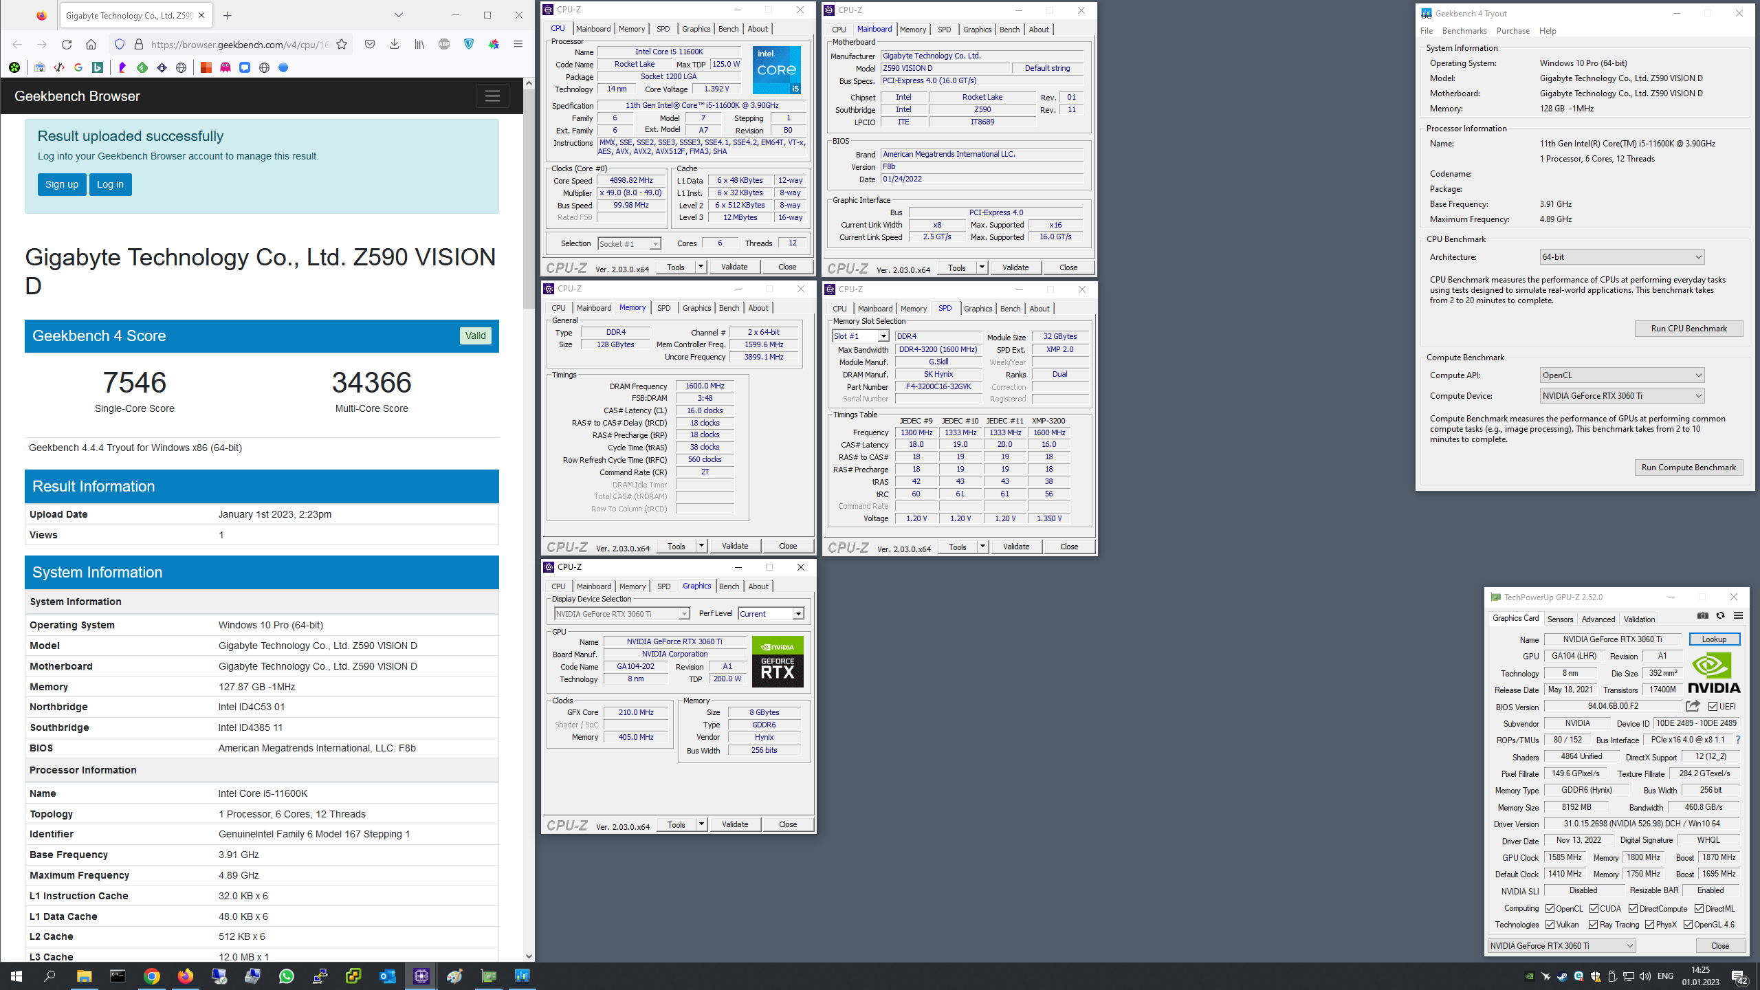This screenshot has width=1760, height=990.
Task: Click the tracking protection shield icon
Action: [120, 45]
